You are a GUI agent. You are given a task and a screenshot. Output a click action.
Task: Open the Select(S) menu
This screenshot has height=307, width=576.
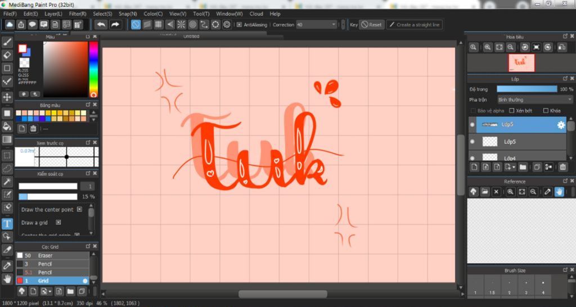102,13
